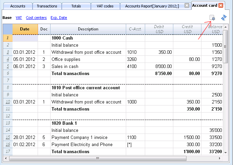This screenshot has height=165, width=233.
Task: Click the vertical scrollbar up arrow
Action: coord(226,27)
